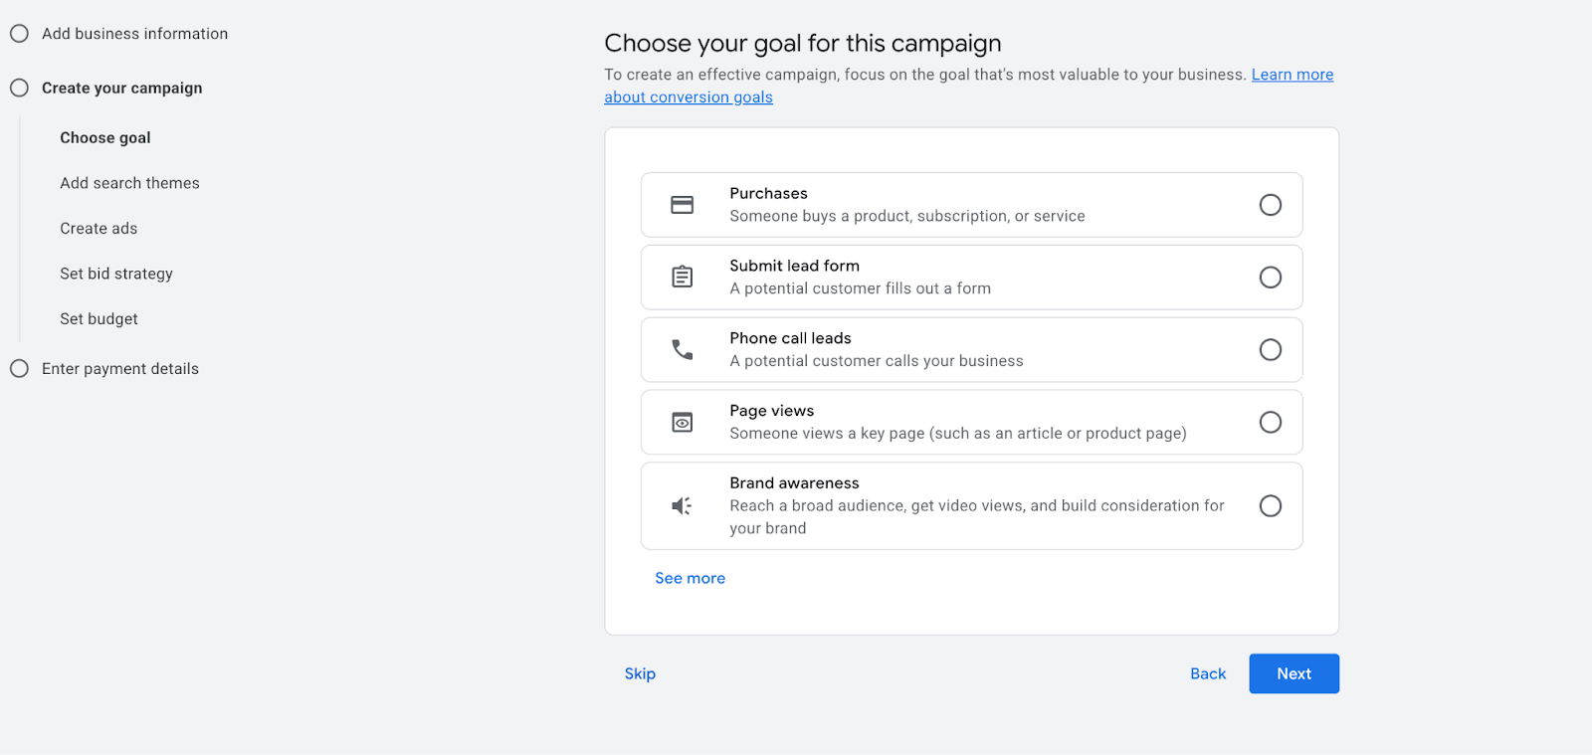Click the clipboard icon for Submit lead form
The image size is (1592, 755).
tap(683, 277)
